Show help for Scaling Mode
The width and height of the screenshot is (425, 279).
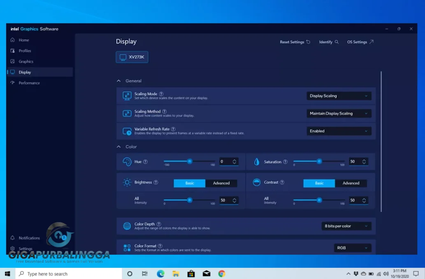pos(161,94)
